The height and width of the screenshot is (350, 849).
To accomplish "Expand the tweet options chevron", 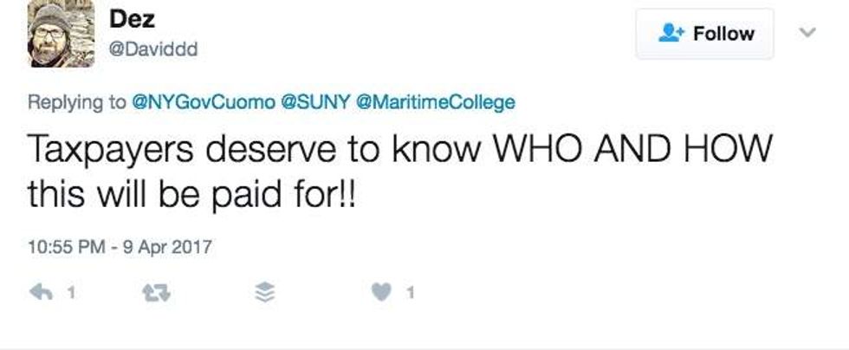I will (x=807, y=33).
